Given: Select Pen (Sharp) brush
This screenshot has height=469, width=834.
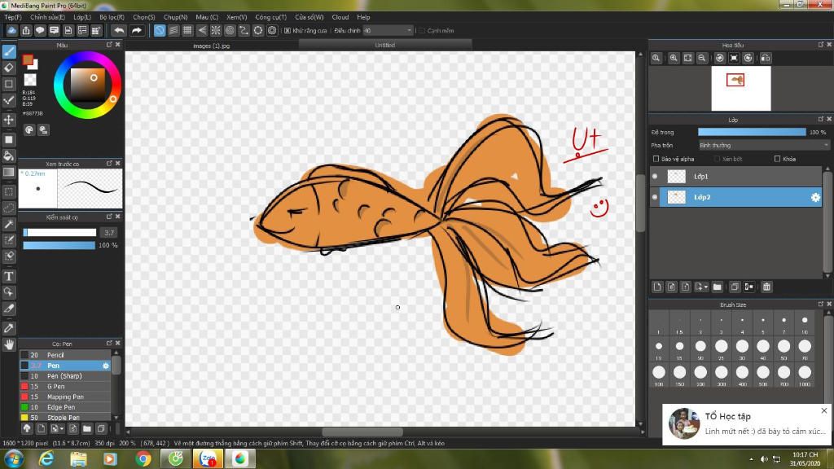Looking at the screenshot, I should point(65,376).
